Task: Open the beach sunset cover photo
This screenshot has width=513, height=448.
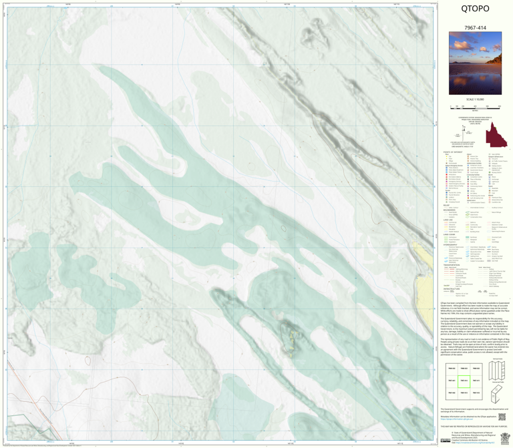Action: [475, 63]
